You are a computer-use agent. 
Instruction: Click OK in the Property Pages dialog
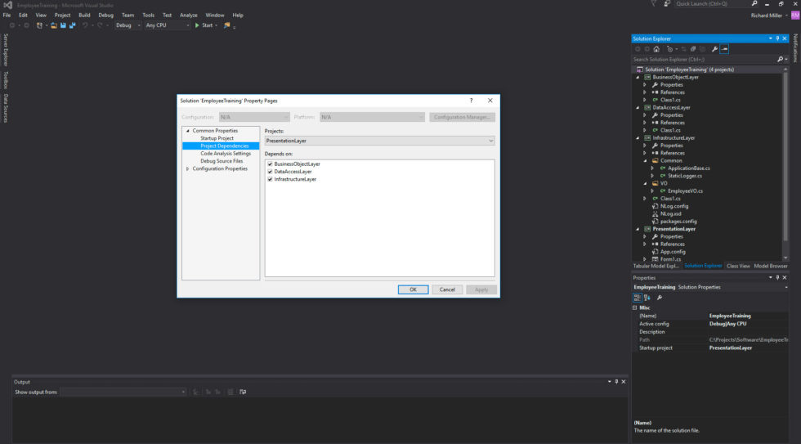point(414,289)
